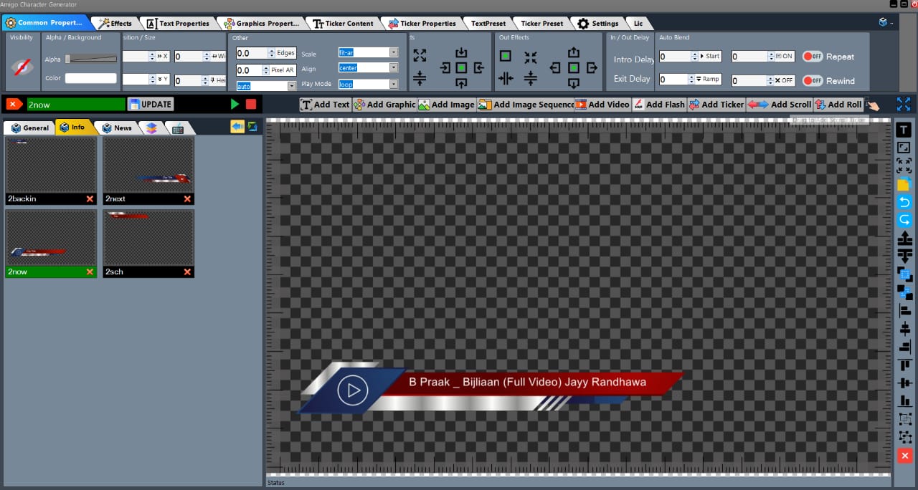
Task: Click the Add Text button
Action: pyautogui.click(x=325, y=105)
